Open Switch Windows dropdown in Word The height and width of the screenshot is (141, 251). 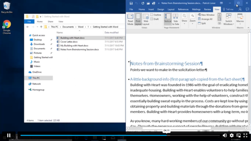tap(228, 19)
